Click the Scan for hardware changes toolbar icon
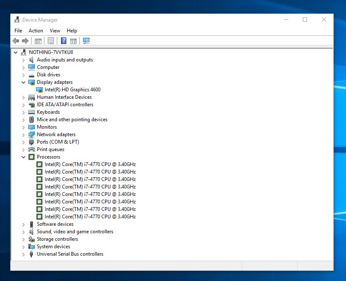 86,40
